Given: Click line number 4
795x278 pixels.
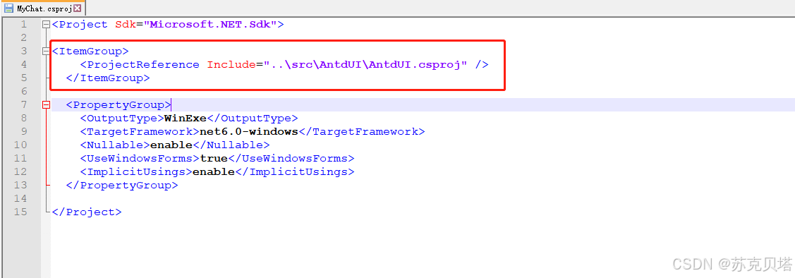Looking at the screenshot, I should (x=23, y=64).
